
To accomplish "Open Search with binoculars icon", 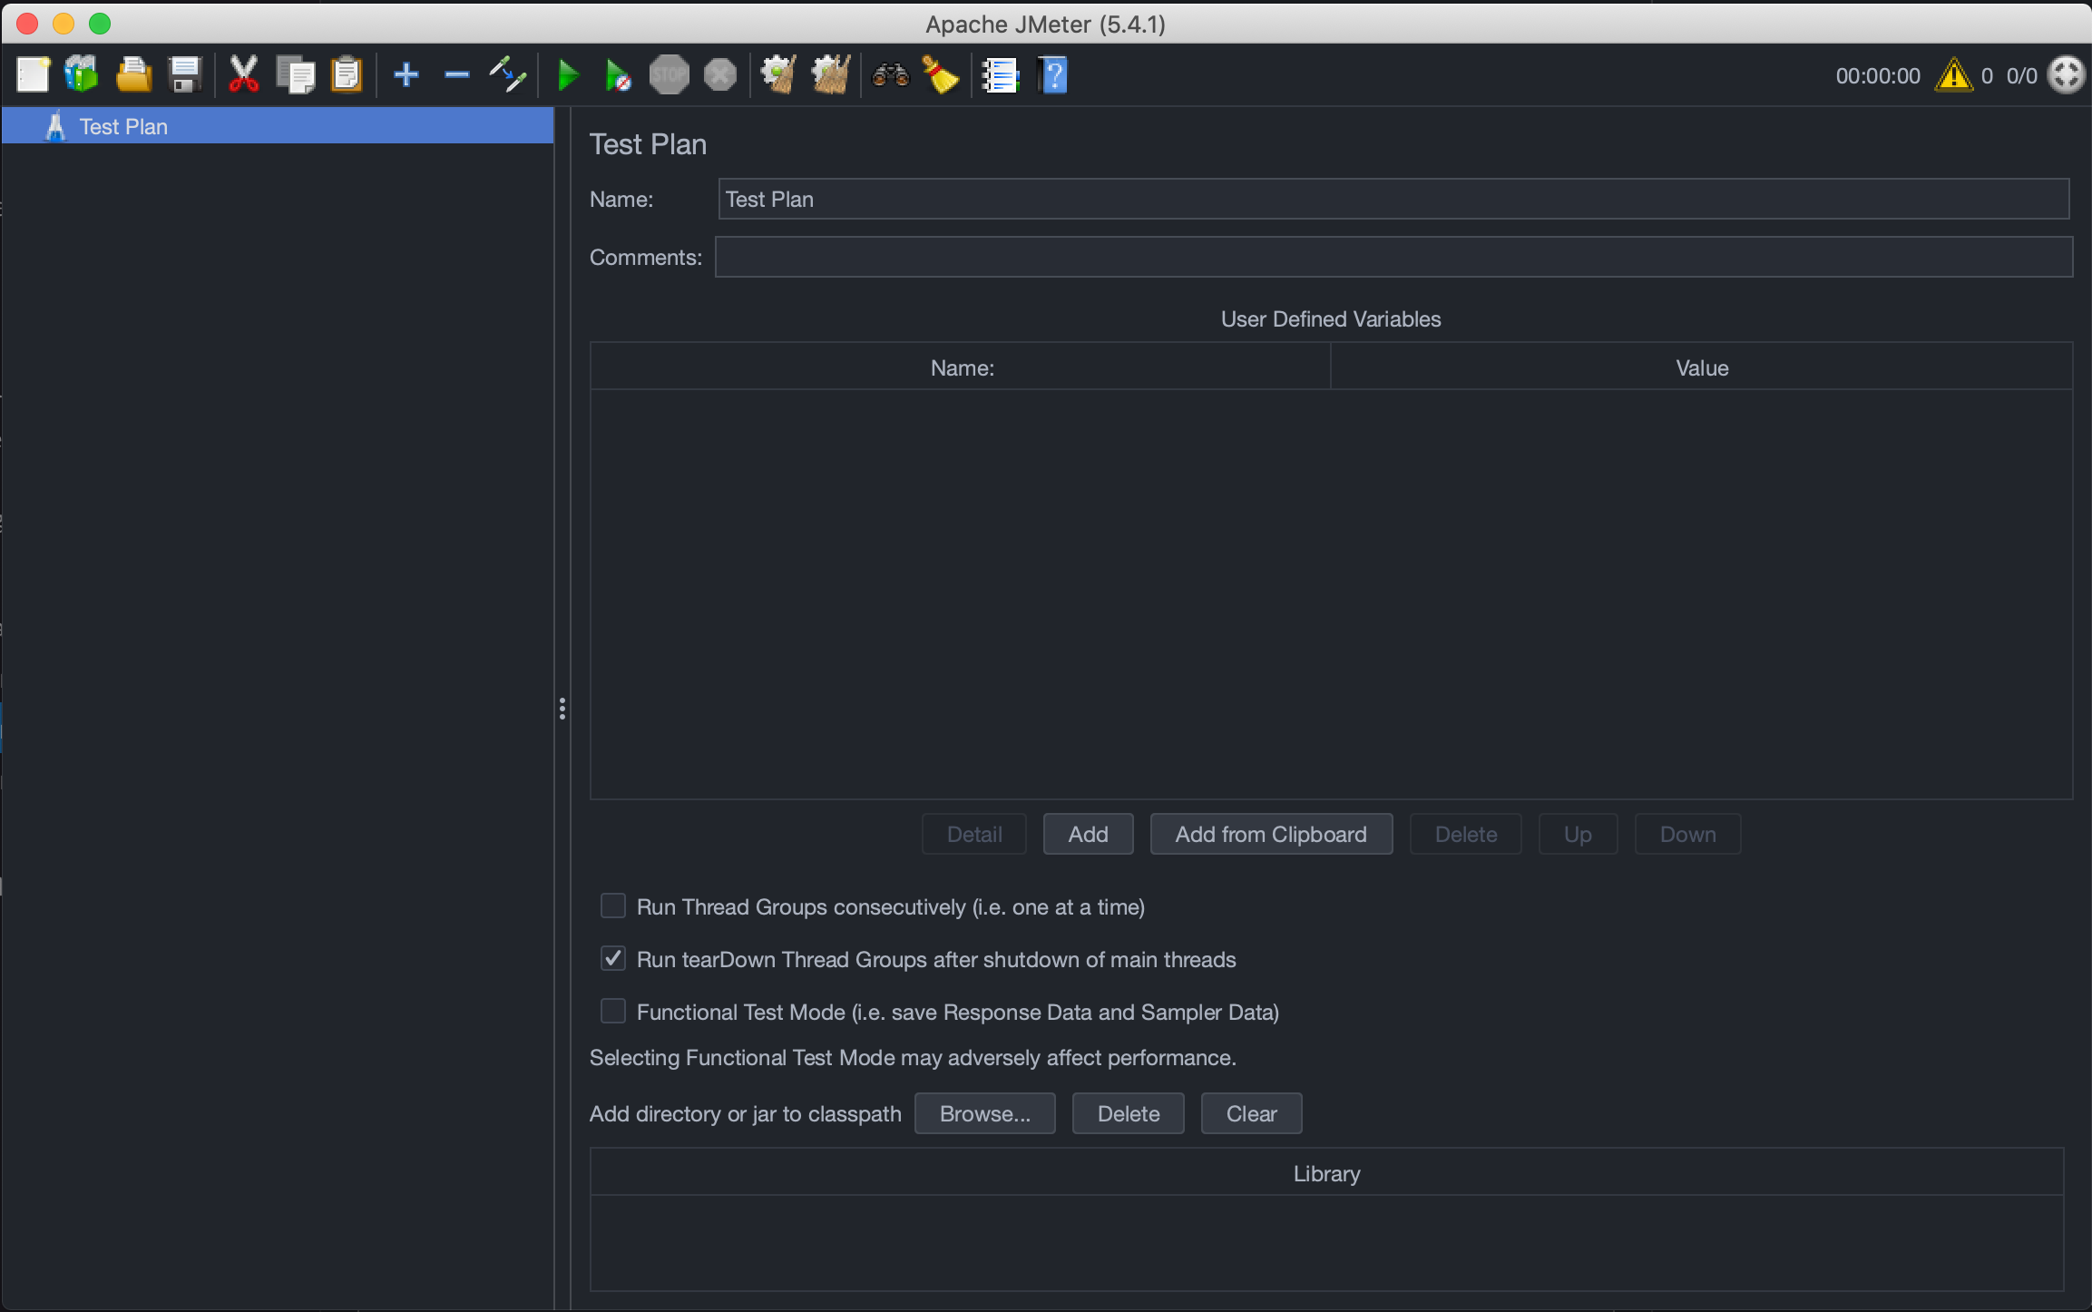I will coord(890,74).
